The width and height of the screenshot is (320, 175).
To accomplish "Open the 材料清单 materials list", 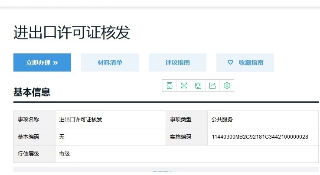I will pos(110,62).
